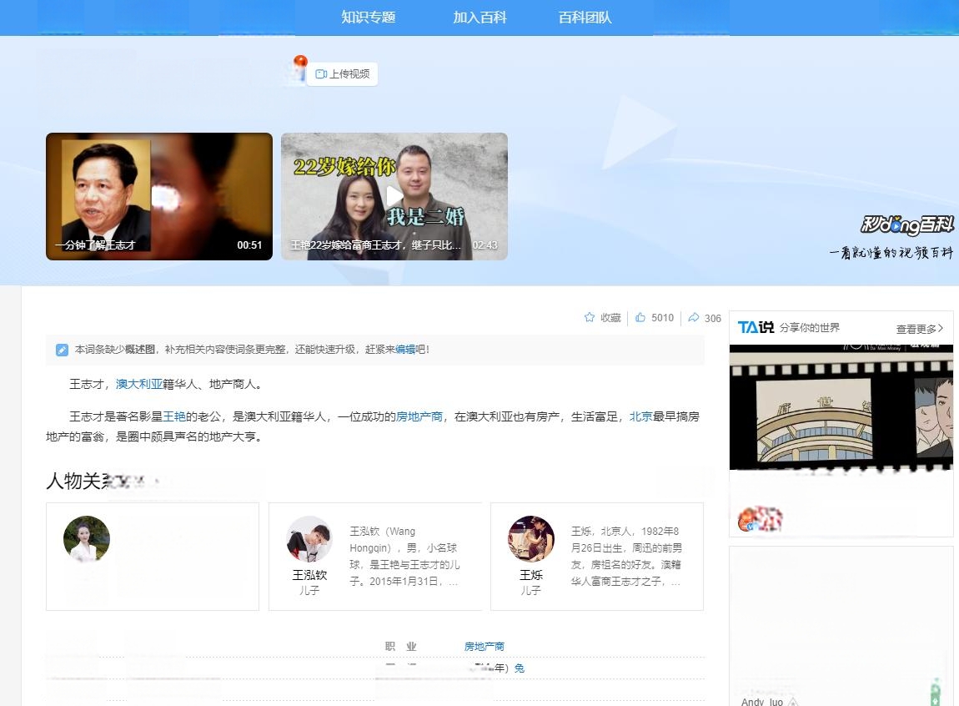Open the 加入百科 menu tab
The height and width of the screenshot is (706, 959).
click(479, 18)
